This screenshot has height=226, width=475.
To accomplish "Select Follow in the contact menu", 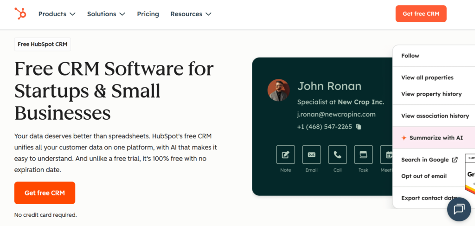I will 410,56.
